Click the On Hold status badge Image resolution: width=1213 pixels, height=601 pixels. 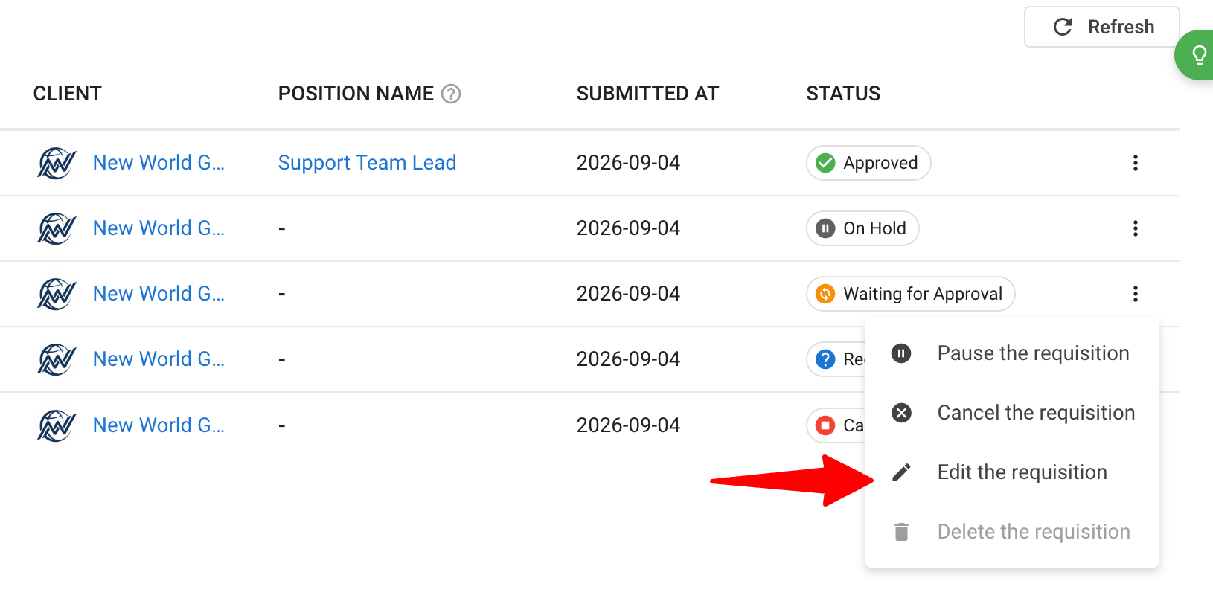[862, 228]
